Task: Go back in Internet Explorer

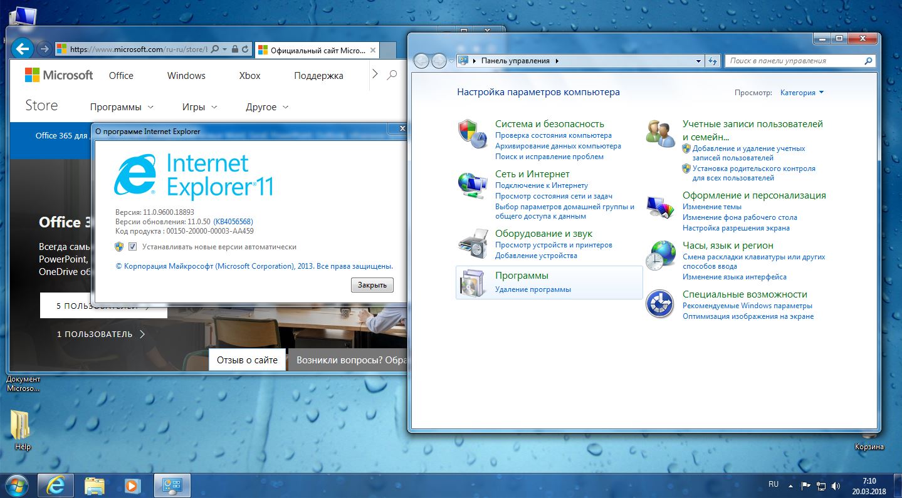Action: [23, 49]
